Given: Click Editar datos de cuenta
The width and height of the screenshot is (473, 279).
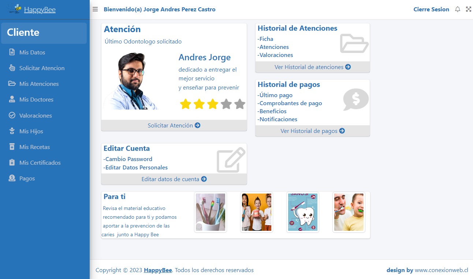Looking at the screenshot, I should pos(174,179).
